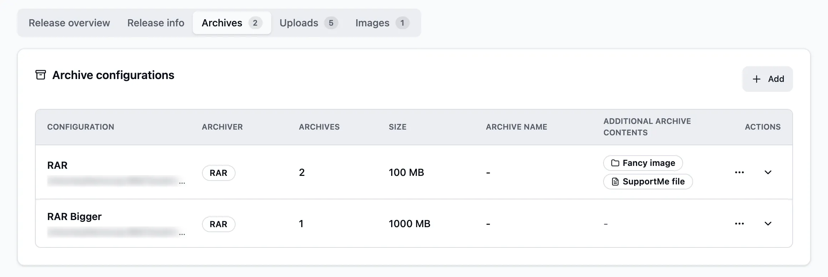Expand the RAR configuration row chevron
Viewport: 828px width, 277px height.
[x=768, y=172]
